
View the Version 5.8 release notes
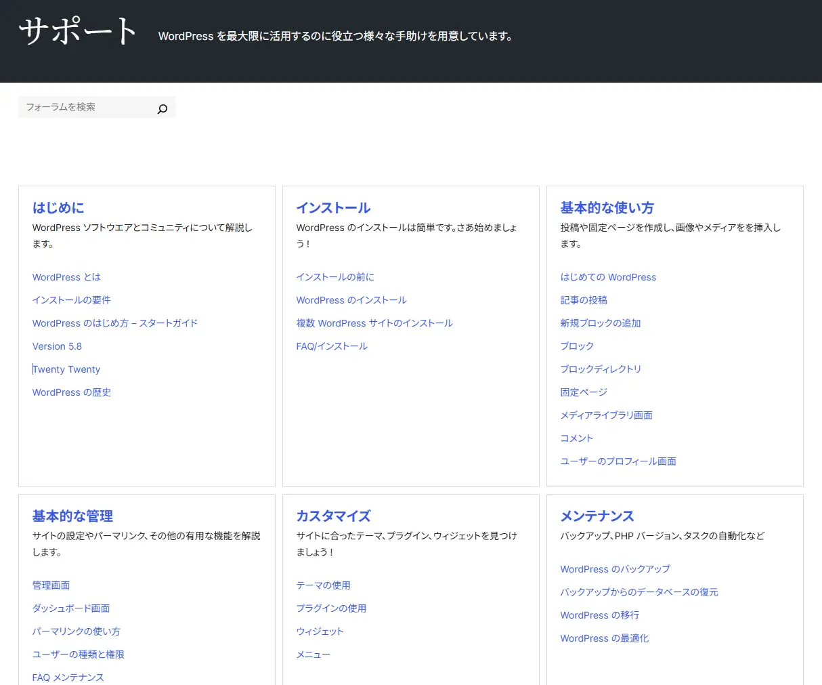pos(57,346)
